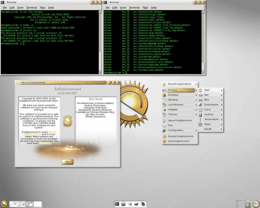This screenshot has width=260, height=208.
Task: Expand the Gadgets submenu arrow
Action: [196, 110]
